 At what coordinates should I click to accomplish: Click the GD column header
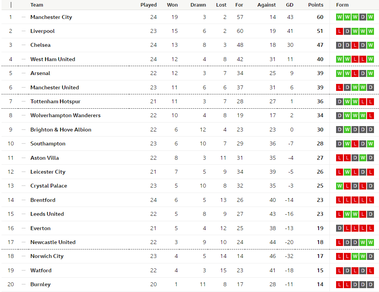pyautogui.click(x=289, y=5)
